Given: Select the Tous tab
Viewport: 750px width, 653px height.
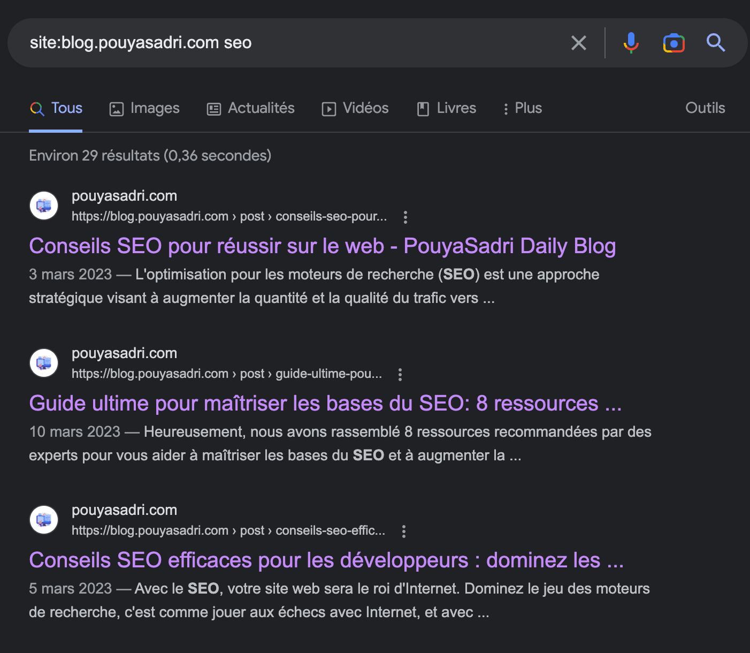Looking at the screenshot, I should pyautogui.click(x=56, y=109).
